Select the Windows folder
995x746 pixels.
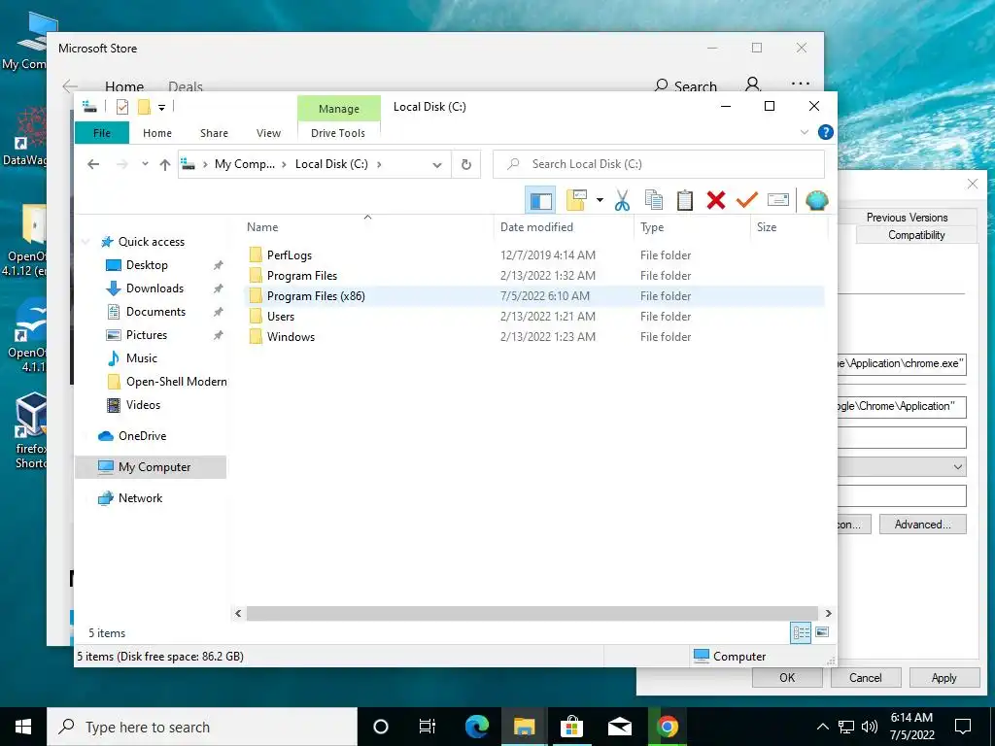pos(291,336)
